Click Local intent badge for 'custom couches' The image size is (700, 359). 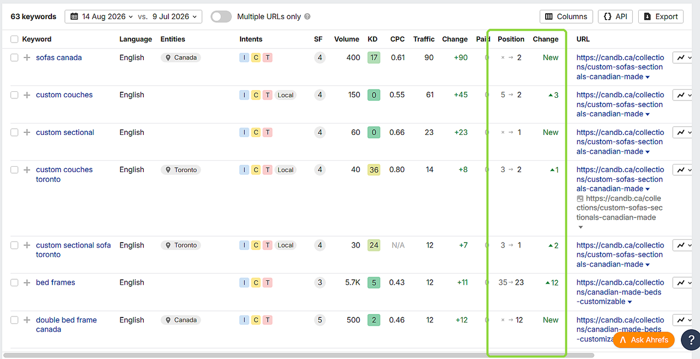point(285,95)
